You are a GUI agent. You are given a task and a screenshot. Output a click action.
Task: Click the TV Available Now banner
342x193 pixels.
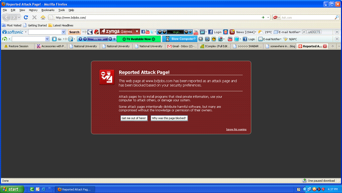tap(139, 39)
